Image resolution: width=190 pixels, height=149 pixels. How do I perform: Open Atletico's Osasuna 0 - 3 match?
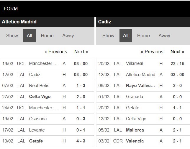[47, 119]
